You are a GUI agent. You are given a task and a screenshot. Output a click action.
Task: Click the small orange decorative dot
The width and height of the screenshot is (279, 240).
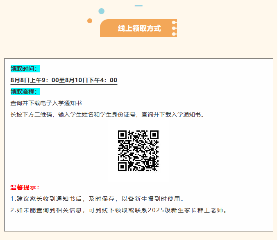[90, 21]
